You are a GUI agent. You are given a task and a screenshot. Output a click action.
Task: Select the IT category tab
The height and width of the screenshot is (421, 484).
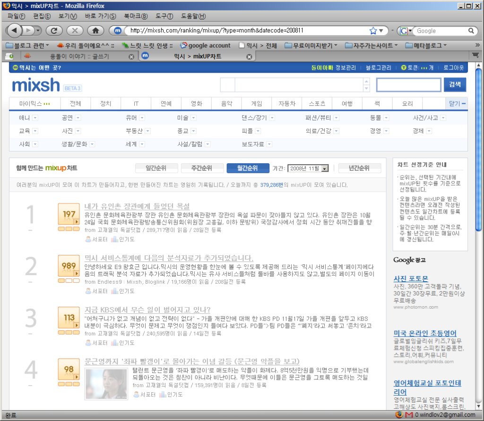tap(136, 103)
